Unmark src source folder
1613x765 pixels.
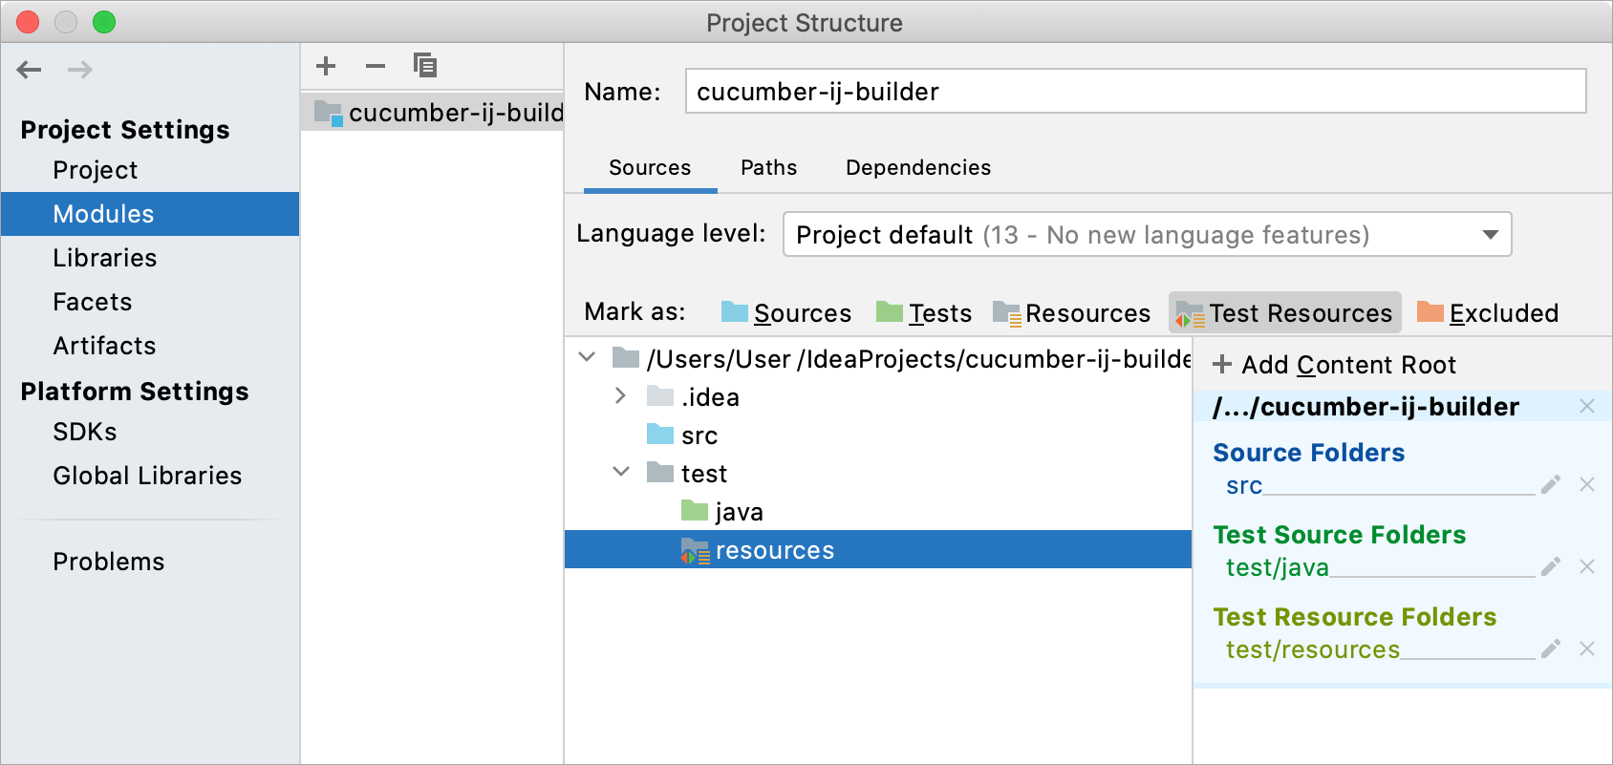point(1587,484)
